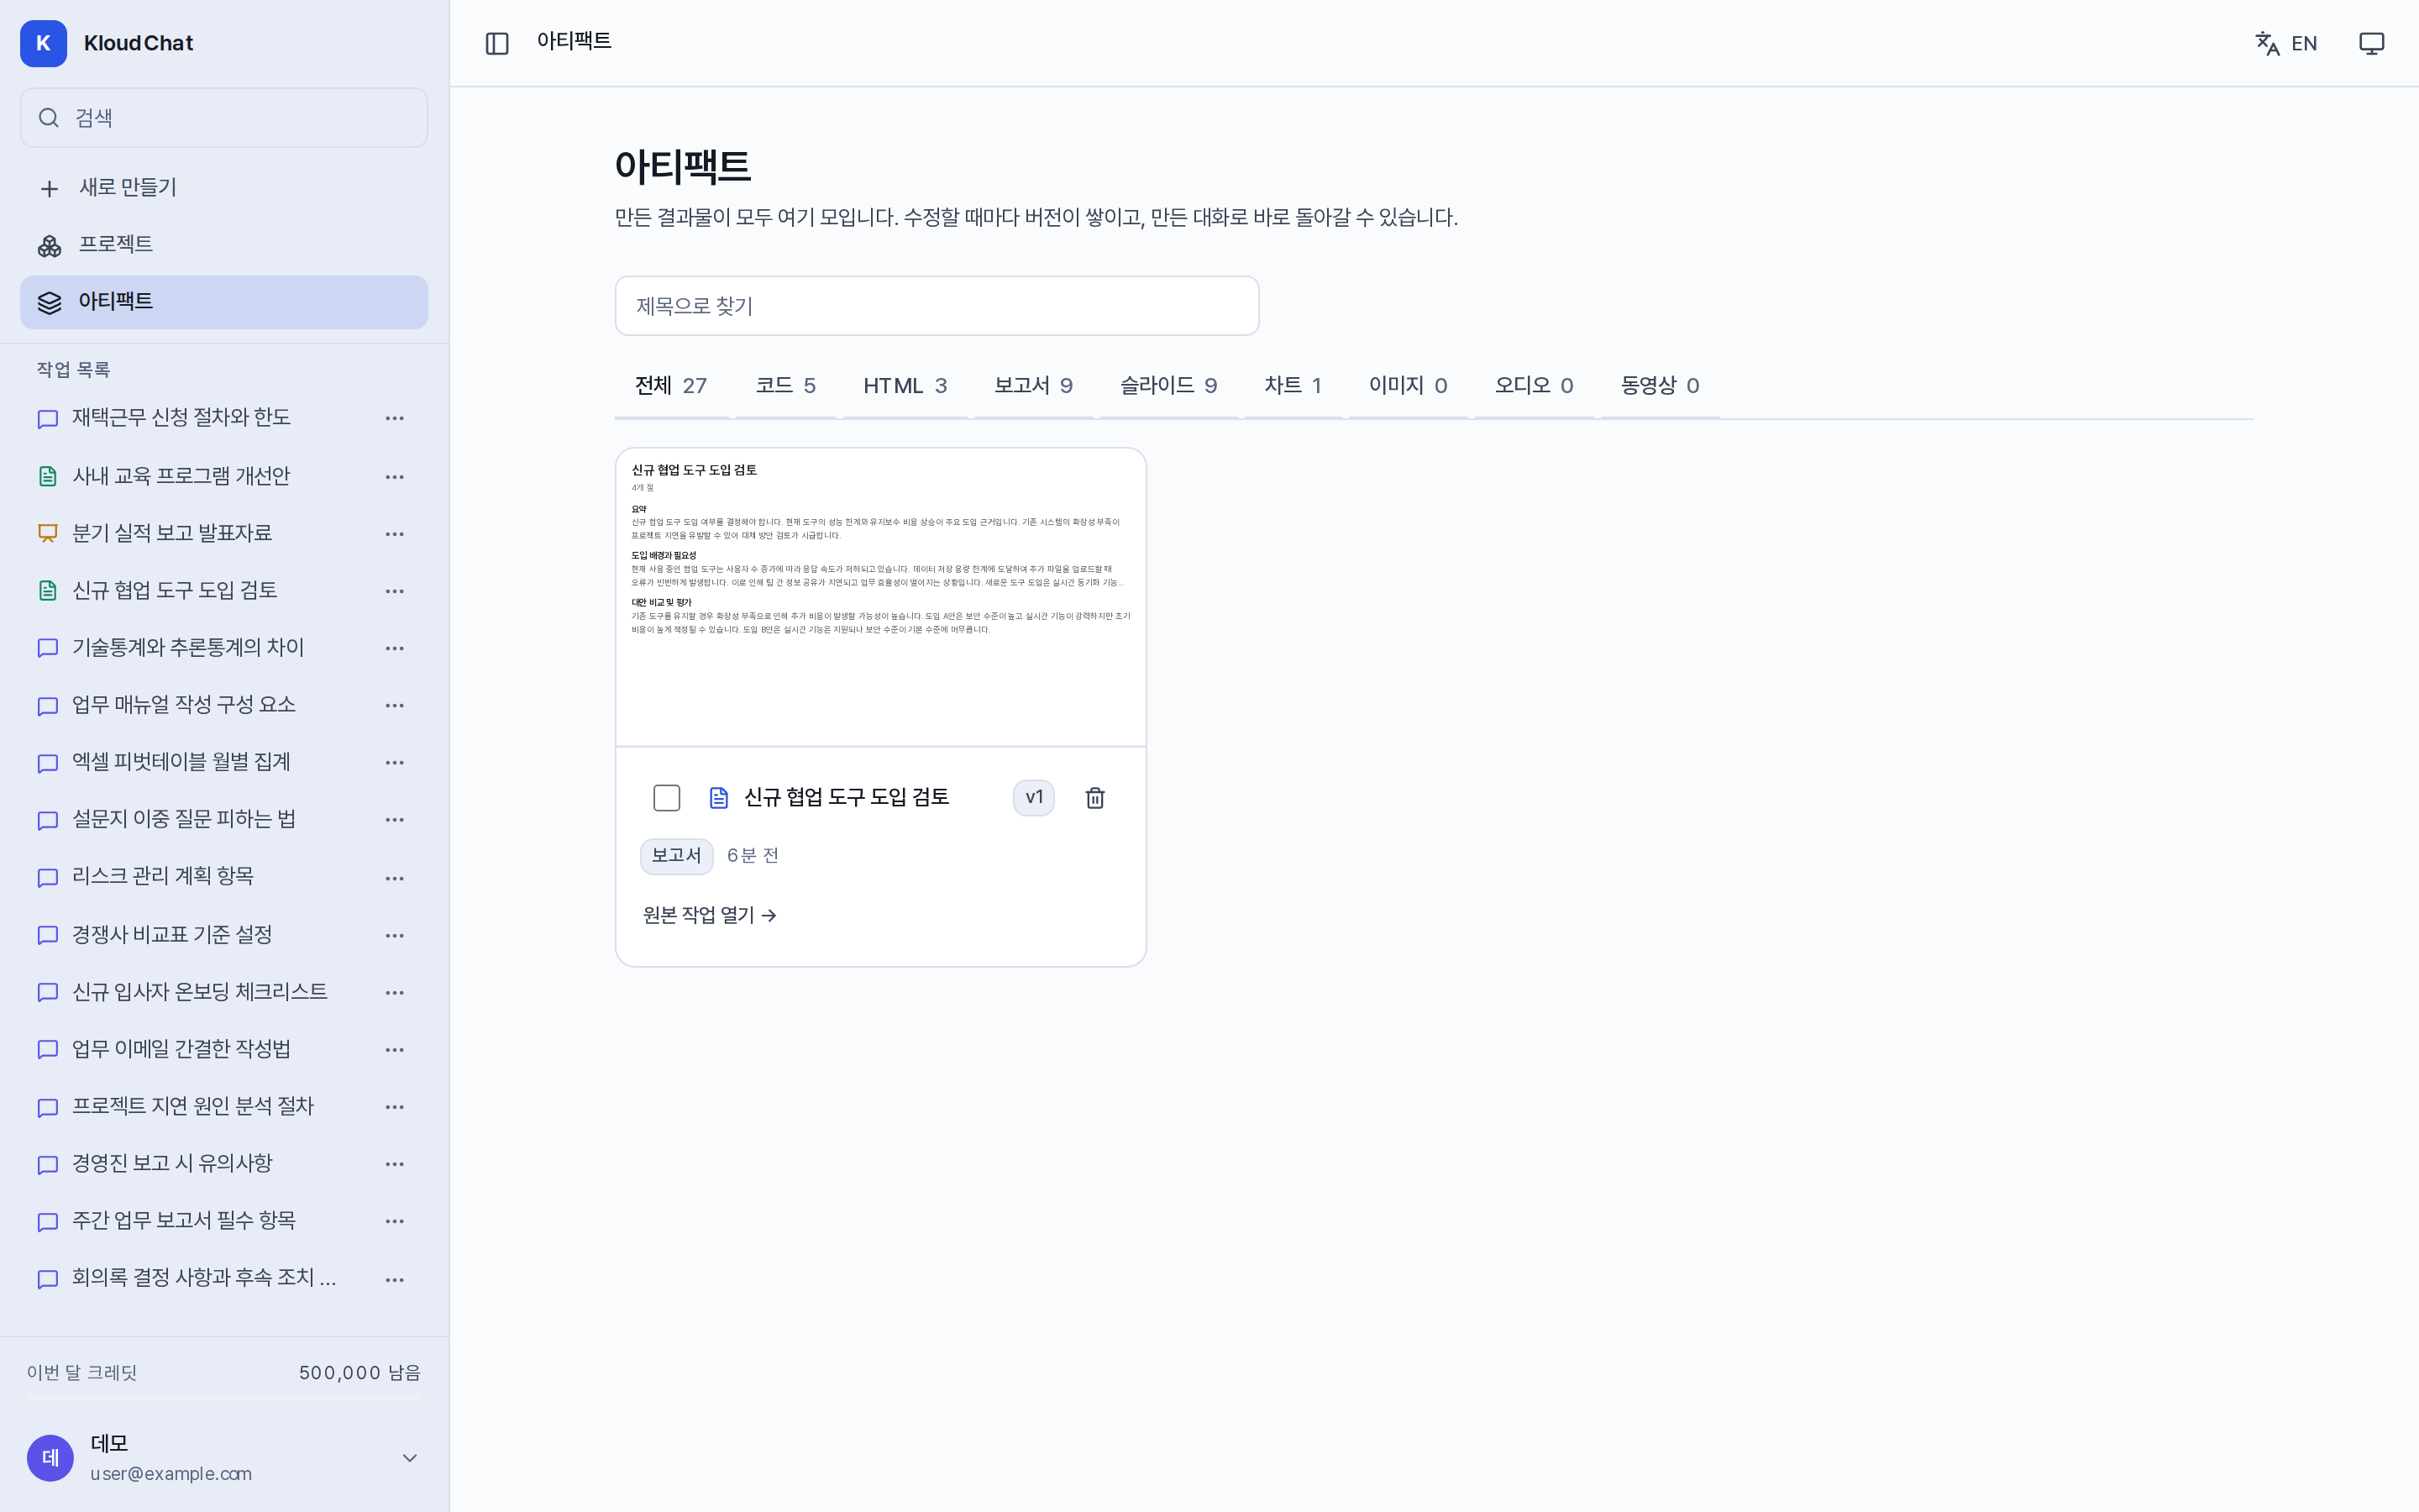Open the v1 version badge
Screen dimensions: 2419x1512
[x=1034, y=797]
